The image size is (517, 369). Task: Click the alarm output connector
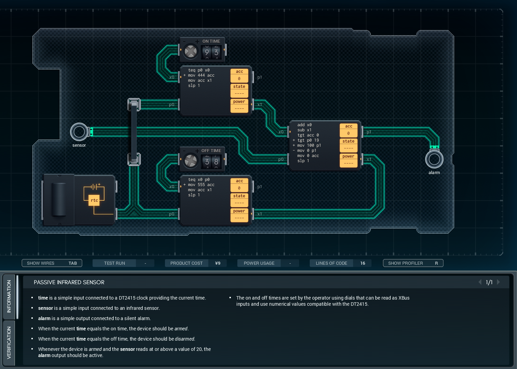click(434, 159)
